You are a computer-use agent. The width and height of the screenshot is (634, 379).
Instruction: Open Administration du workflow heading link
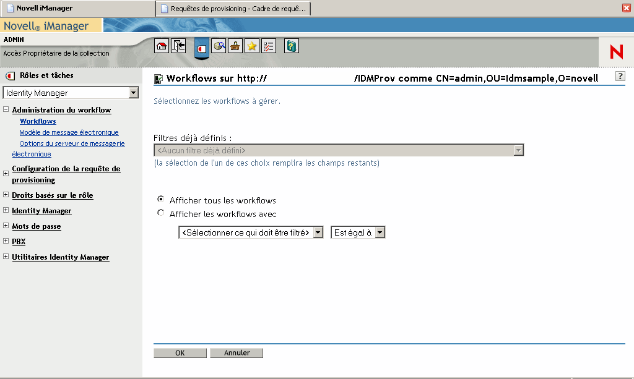[x=61, y=110]
